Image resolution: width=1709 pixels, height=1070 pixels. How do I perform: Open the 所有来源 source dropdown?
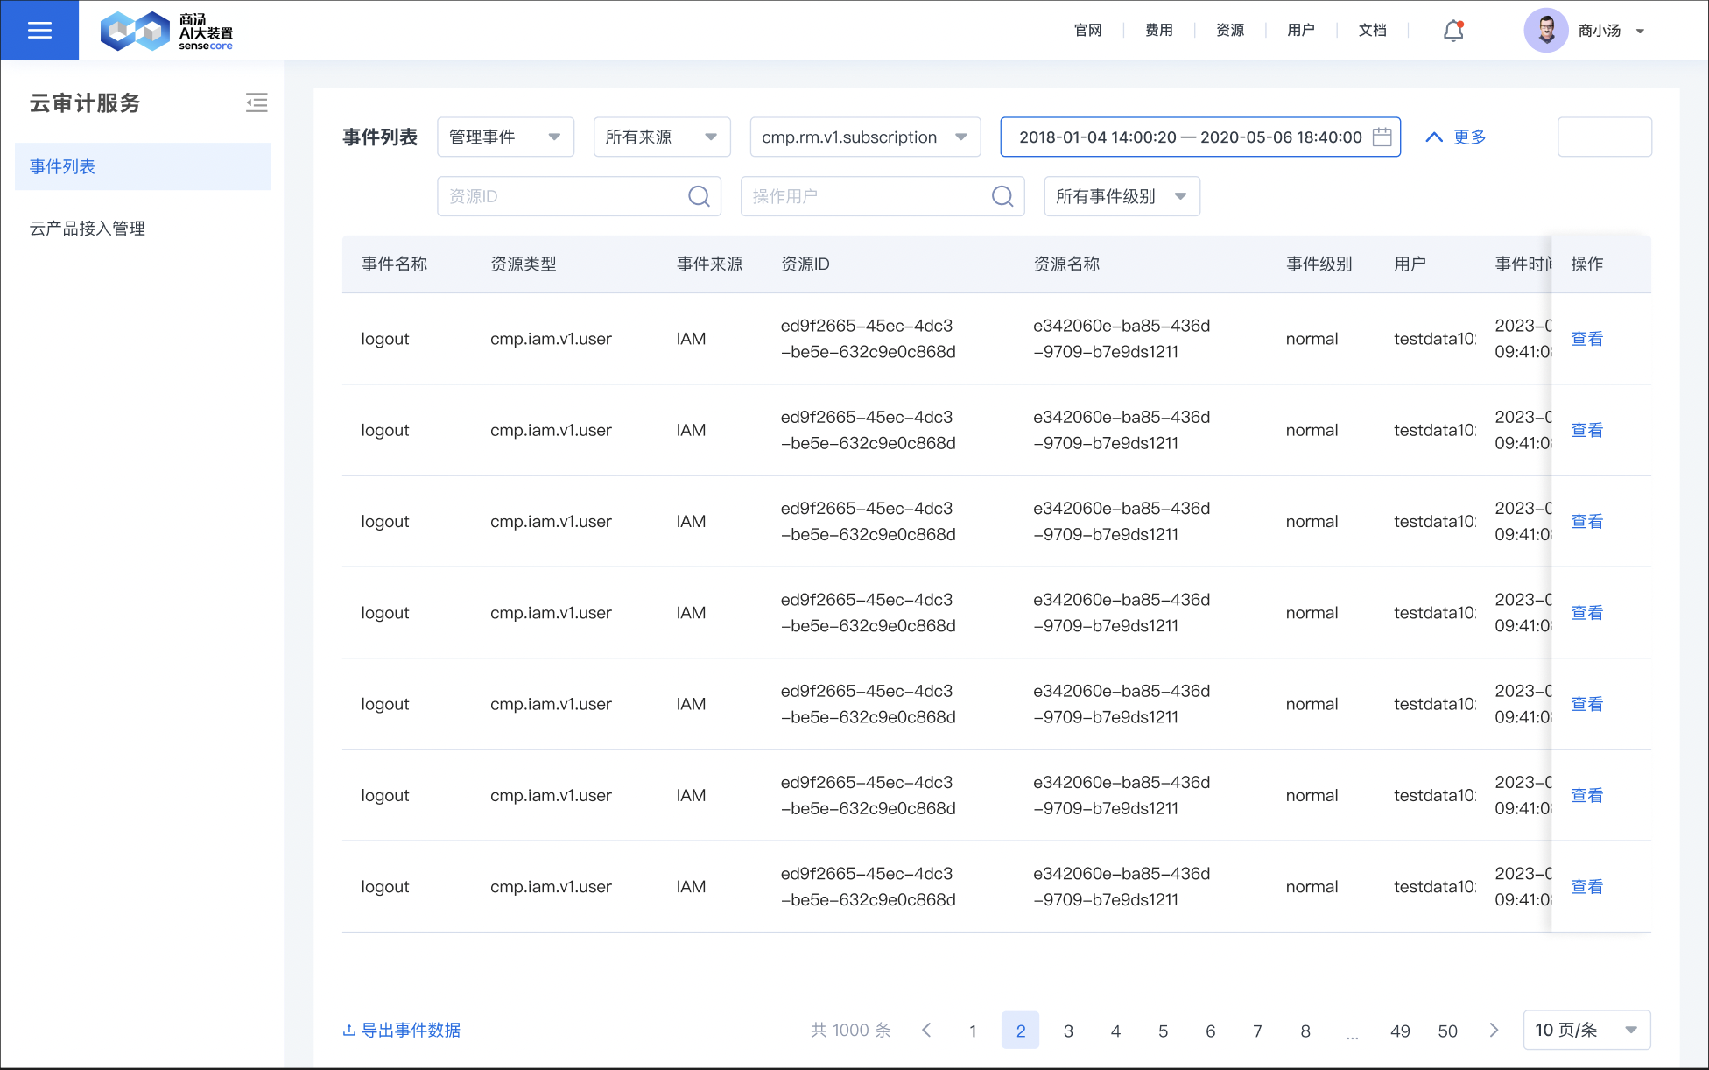pos(662,137)
